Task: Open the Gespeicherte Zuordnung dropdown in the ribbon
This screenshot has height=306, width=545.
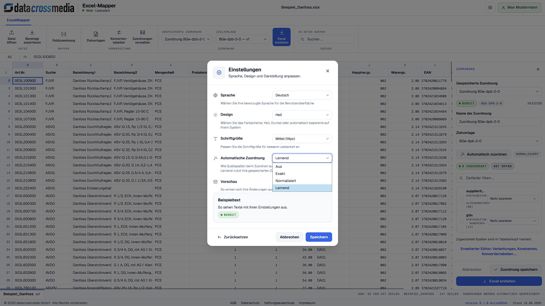Action: coord(187,39)
